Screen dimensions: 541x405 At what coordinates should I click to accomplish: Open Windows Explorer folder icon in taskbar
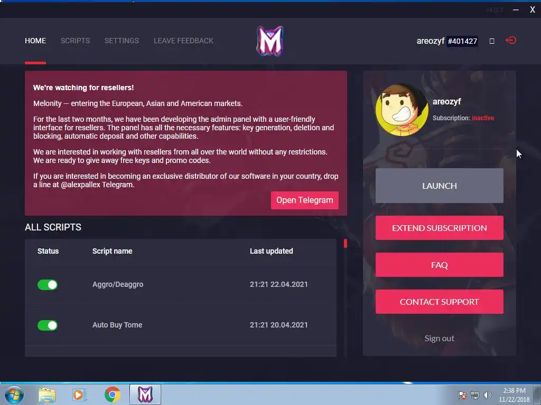[47, 394]
